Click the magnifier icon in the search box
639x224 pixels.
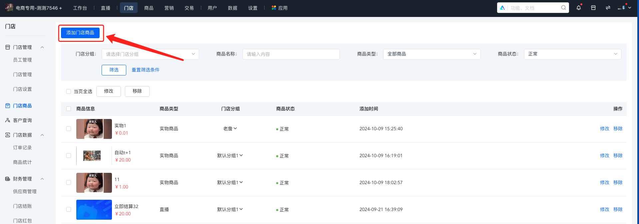click(563, 8)
